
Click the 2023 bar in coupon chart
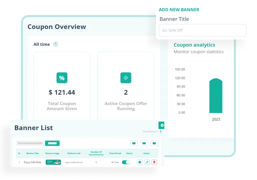[216, 96]
